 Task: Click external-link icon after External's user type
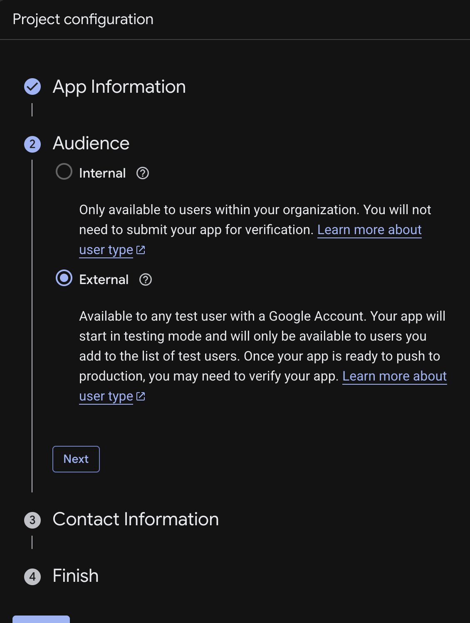click(x=141, y=396)
